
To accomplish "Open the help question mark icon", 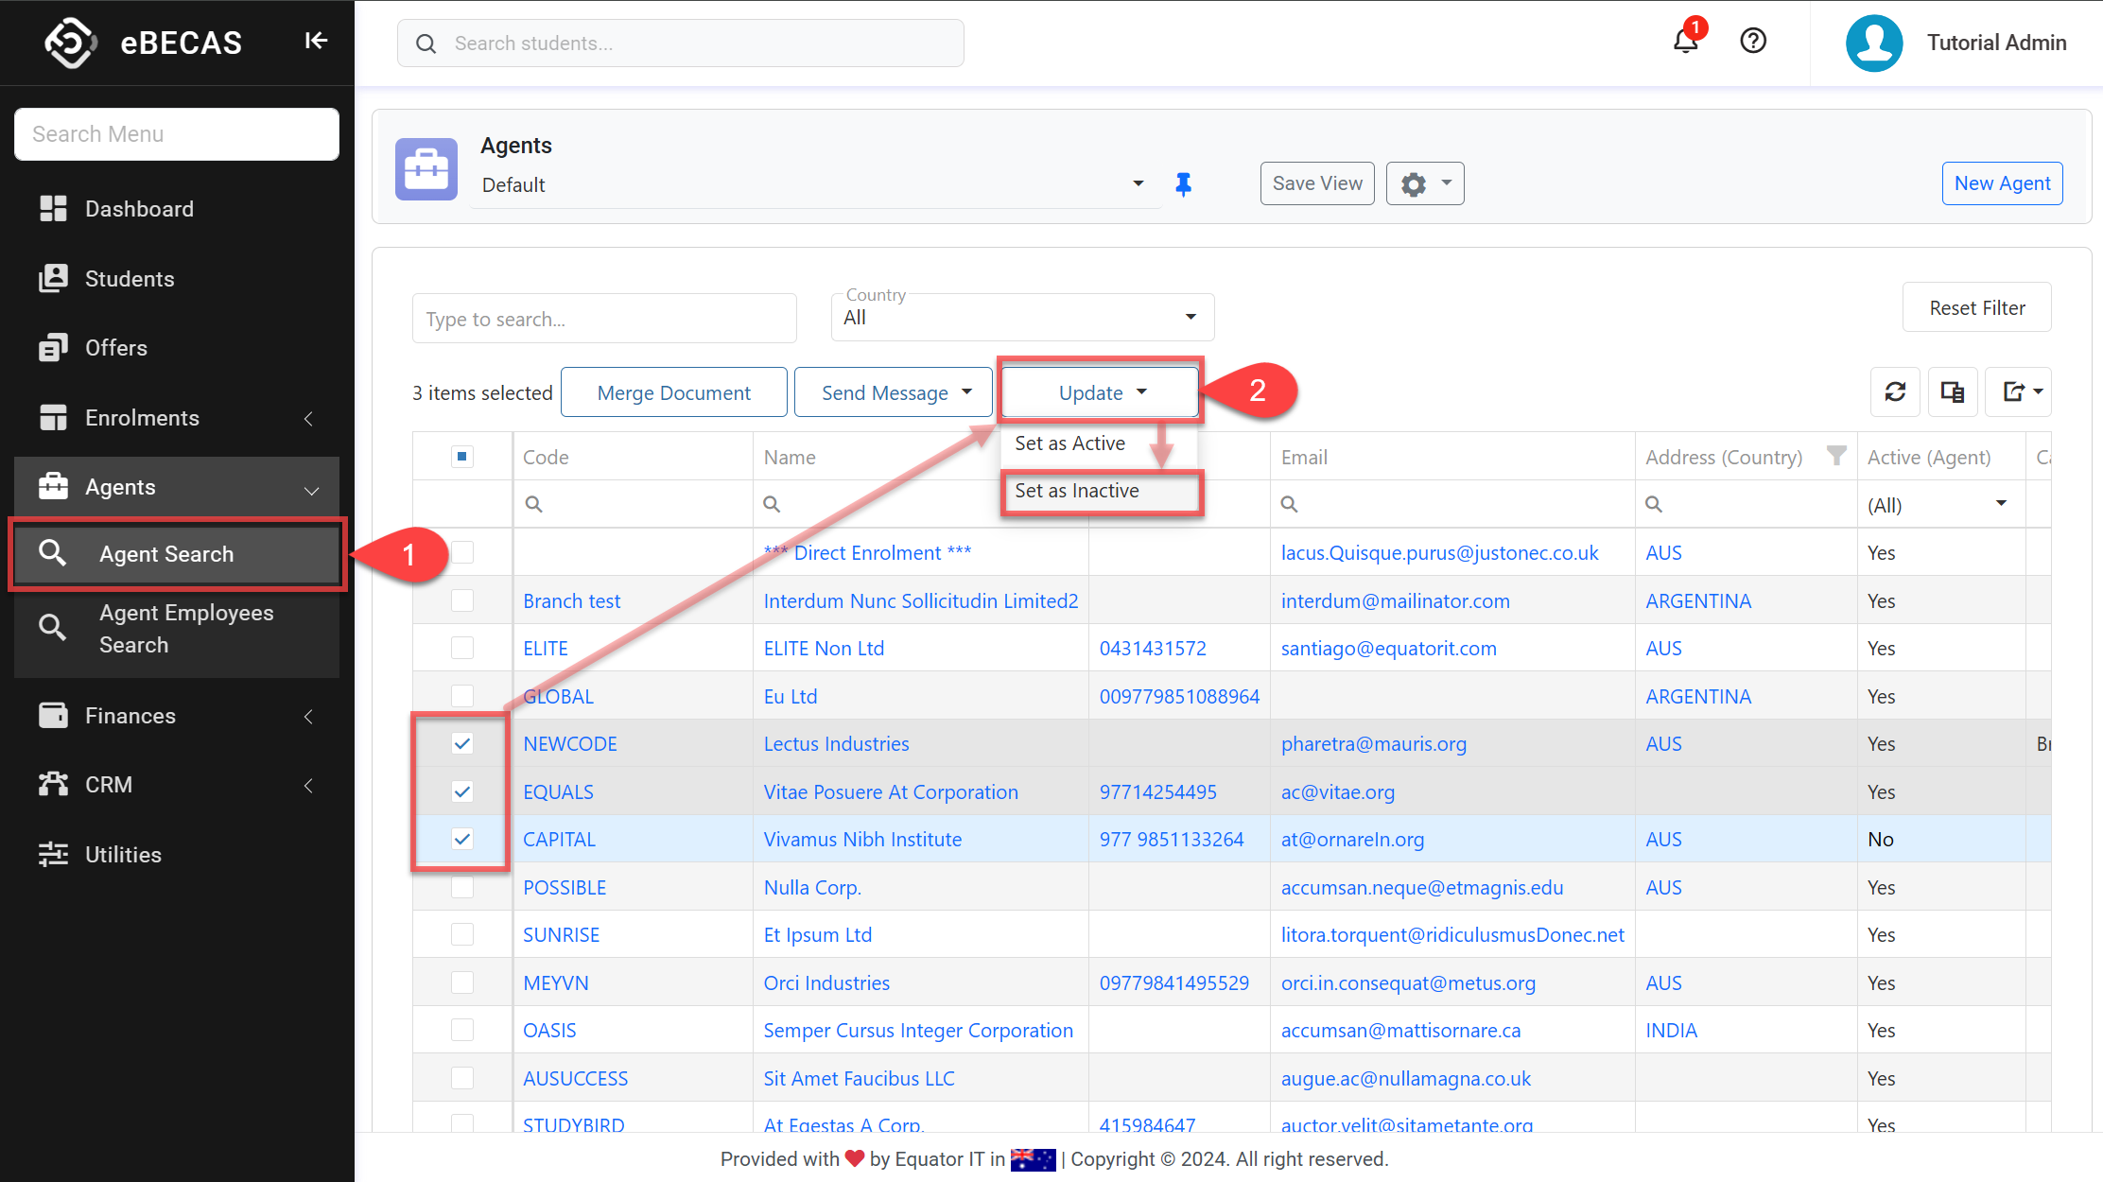I will pyautogui.click(x=1753, y=41).
